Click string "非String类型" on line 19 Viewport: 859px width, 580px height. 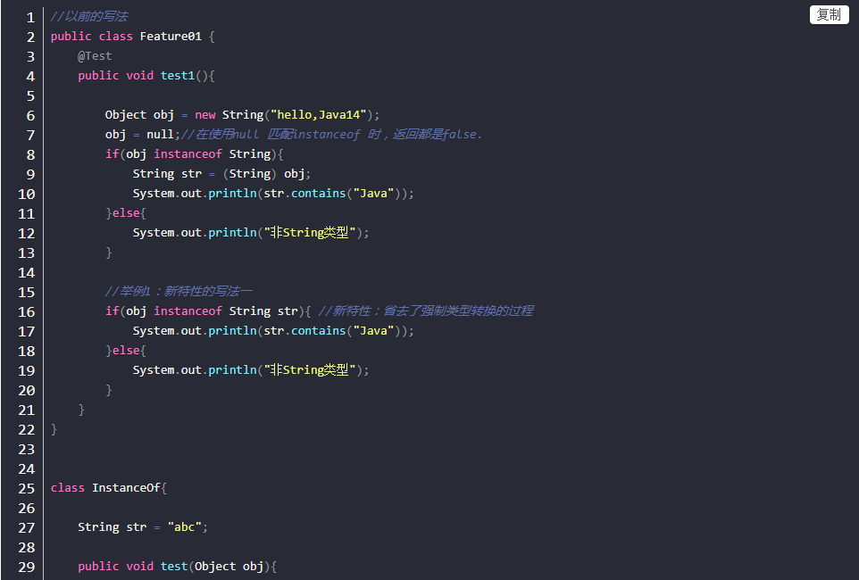tap(310, 370)
